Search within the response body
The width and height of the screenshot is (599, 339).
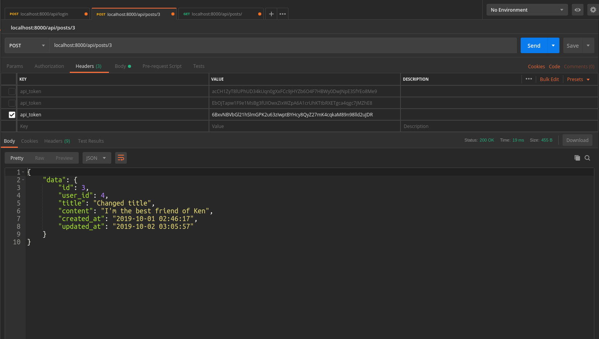[587, 158]
